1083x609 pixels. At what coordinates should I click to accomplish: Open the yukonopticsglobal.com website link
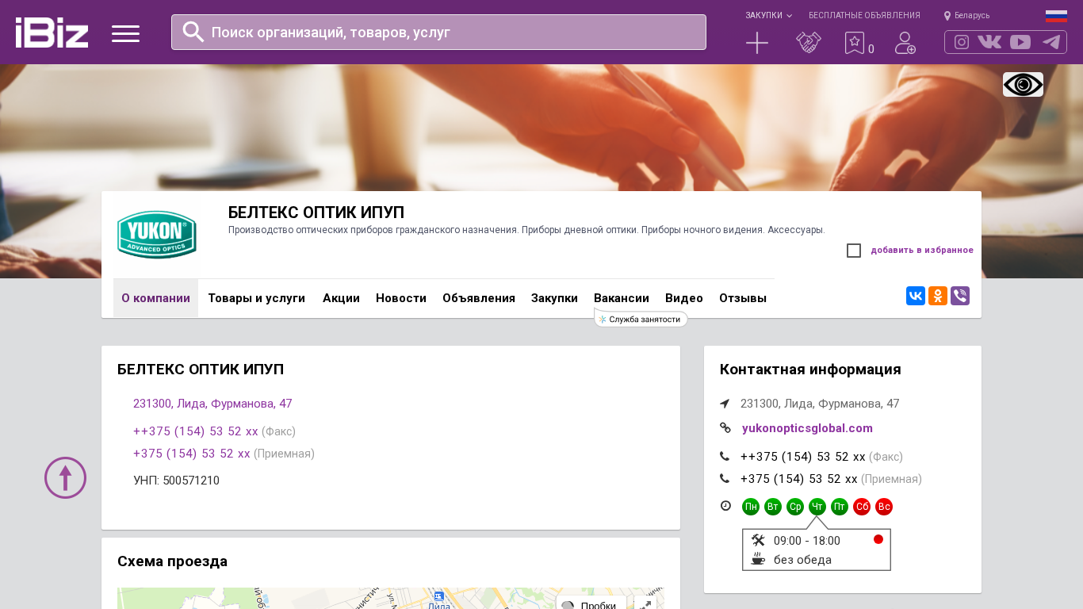click(807, 428)
